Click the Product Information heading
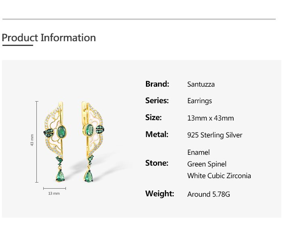Screen dimensions: 283x237 point(49,38)
